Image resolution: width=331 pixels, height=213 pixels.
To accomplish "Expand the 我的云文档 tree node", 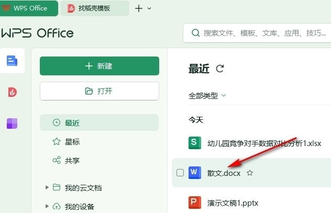I will (47, 187).
